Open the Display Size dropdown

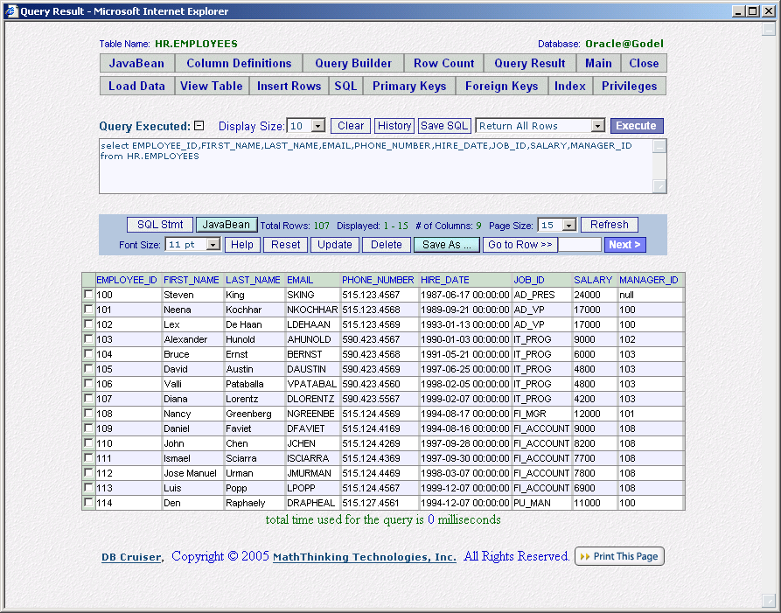(306, 126)
